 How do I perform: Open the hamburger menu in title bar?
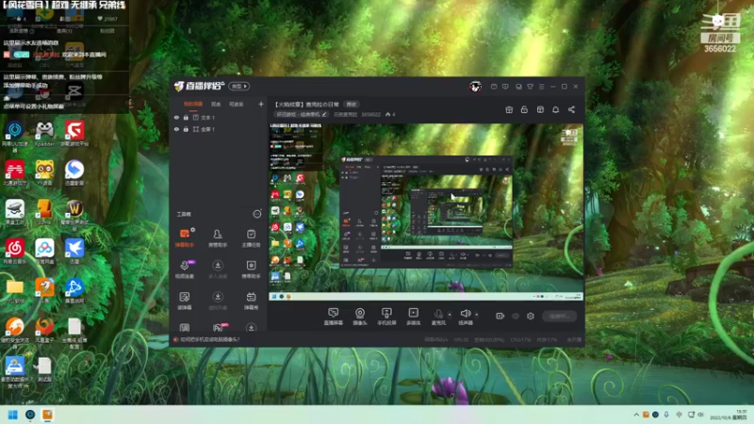click(x=541, y=87)
